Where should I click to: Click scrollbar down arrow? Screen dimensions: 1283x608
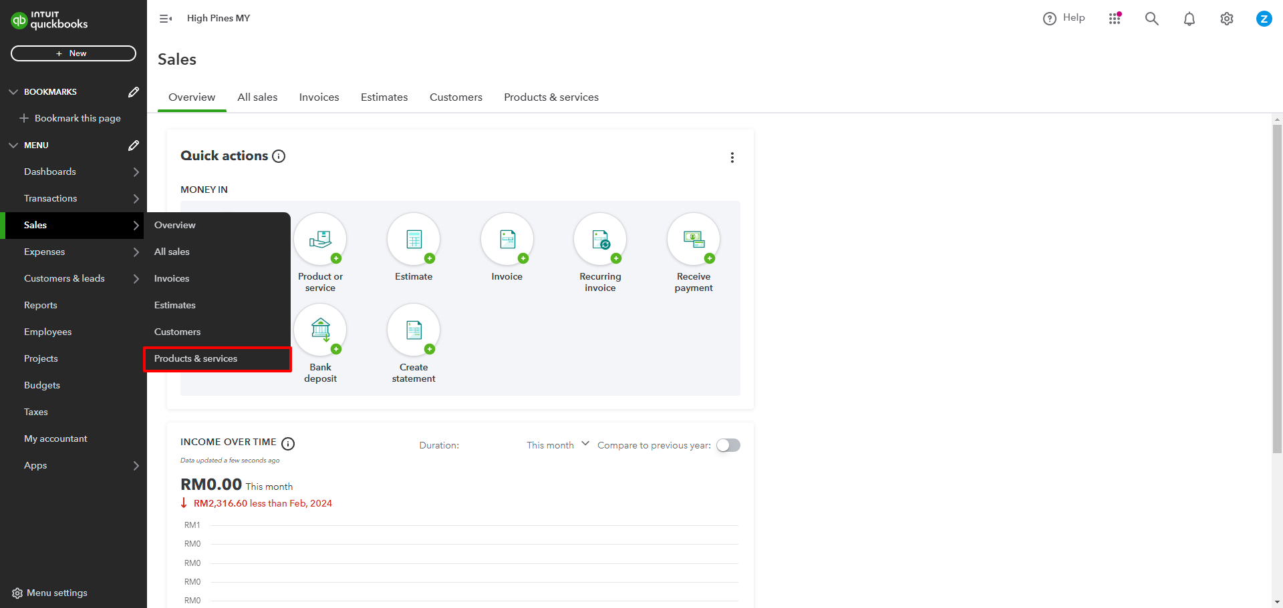click(x=1277, y=602)
